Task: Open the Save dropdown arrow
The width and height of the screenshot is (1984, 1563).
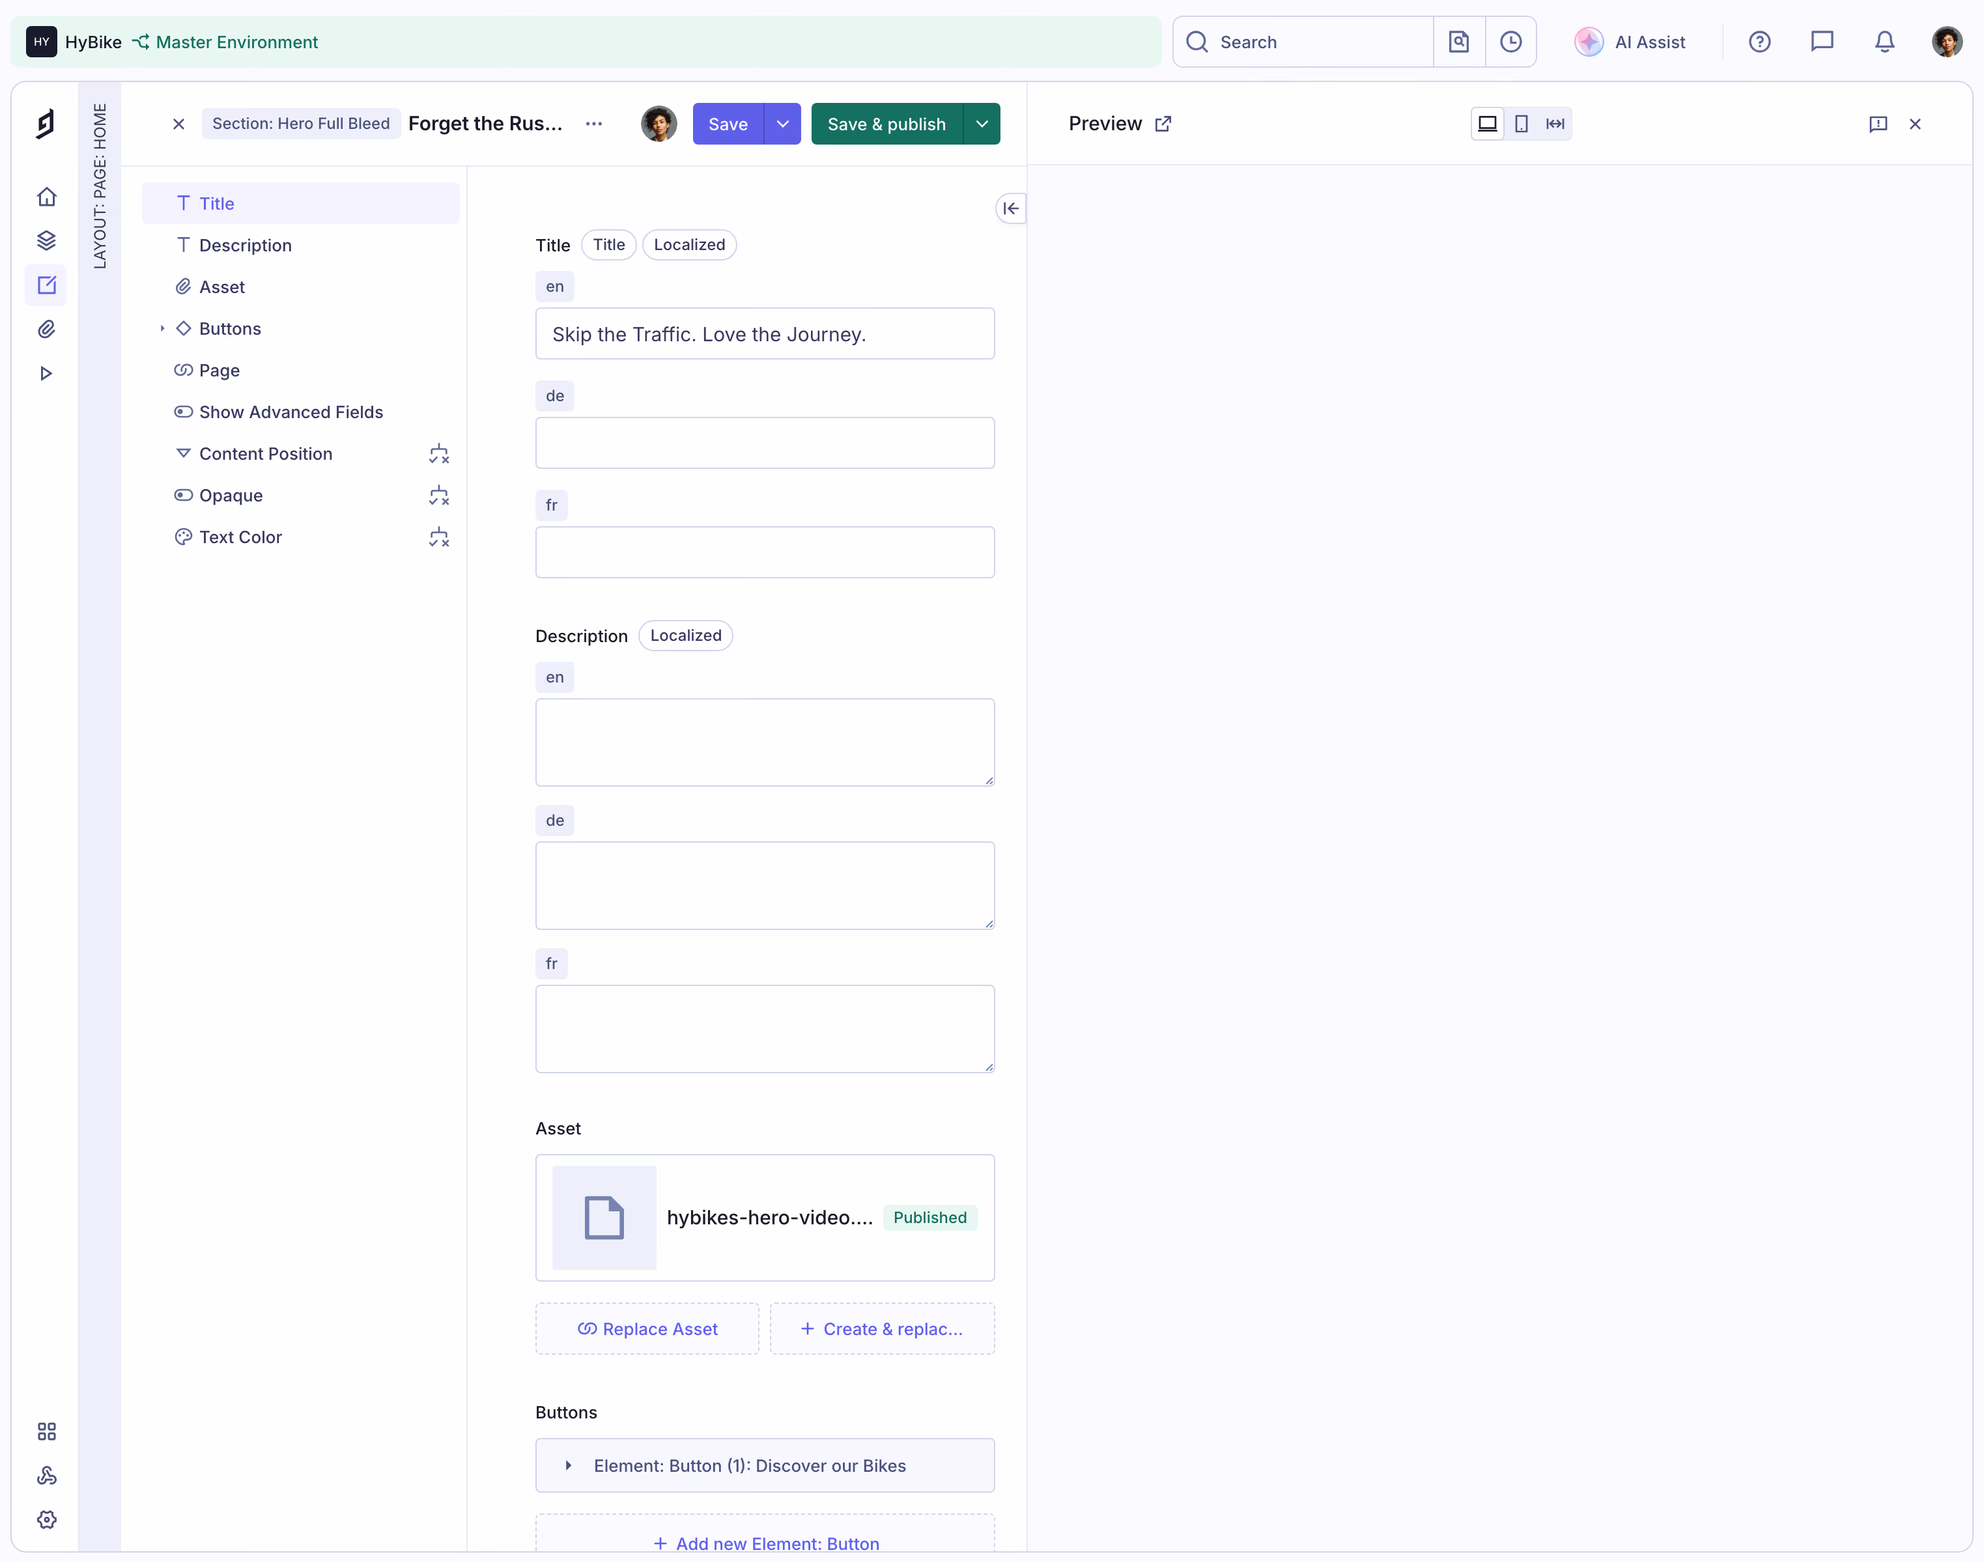Action: click(x=782, y=124)
